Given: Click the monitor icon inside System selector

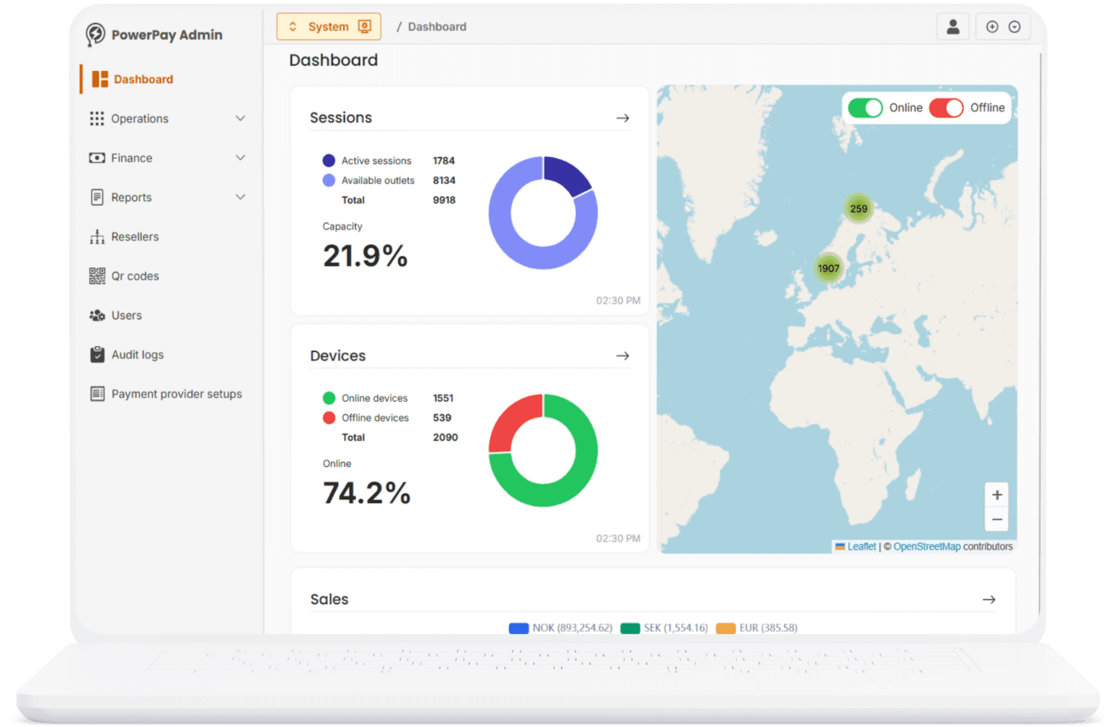Looking at the screenshot, I should point(364,27).
